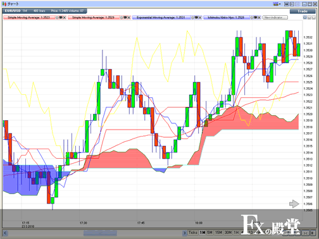Switch to the 5M timeframe
Viewport: 319px width, 239px height.
210,233
